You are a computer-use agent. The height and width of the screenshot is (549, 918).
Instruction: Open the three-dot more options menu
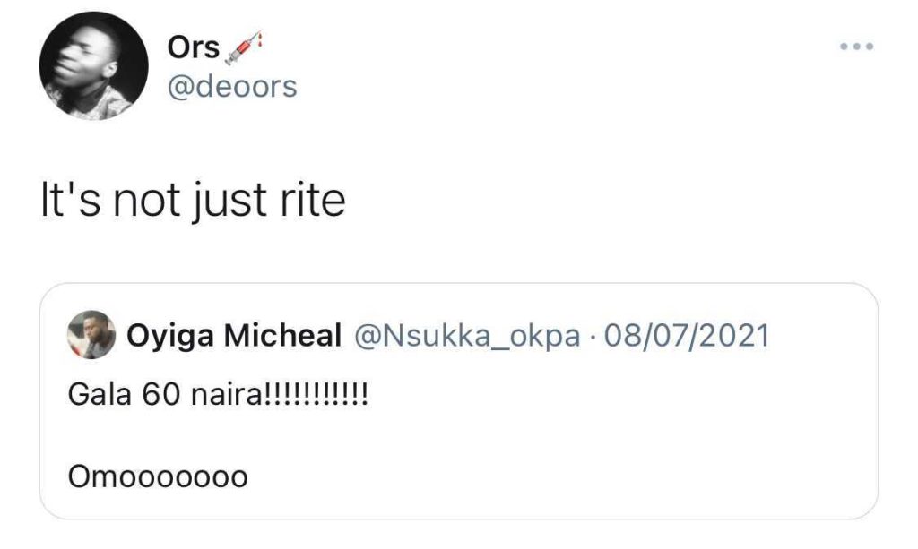tap(855, 46)
